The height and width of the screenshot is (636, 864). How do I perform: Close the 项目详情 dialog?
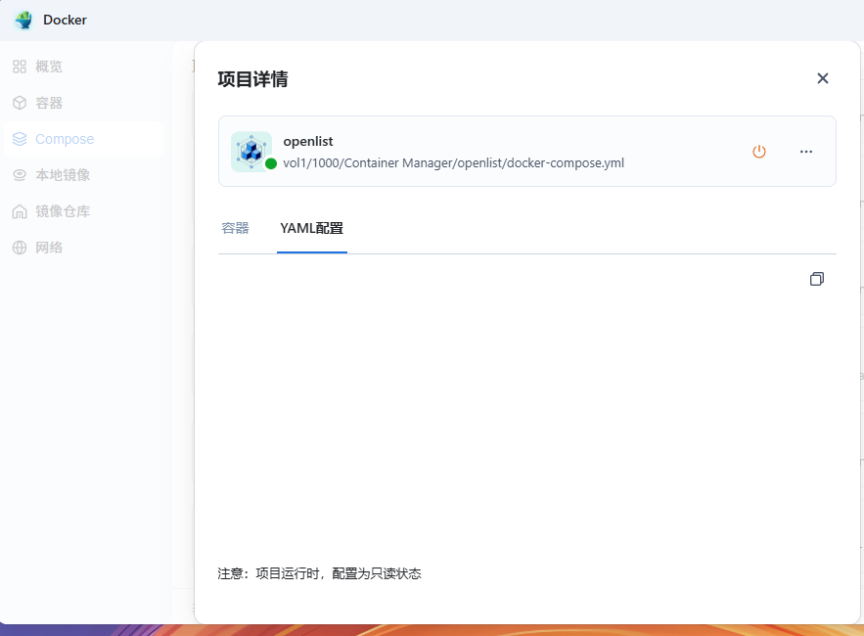[822, 78]
